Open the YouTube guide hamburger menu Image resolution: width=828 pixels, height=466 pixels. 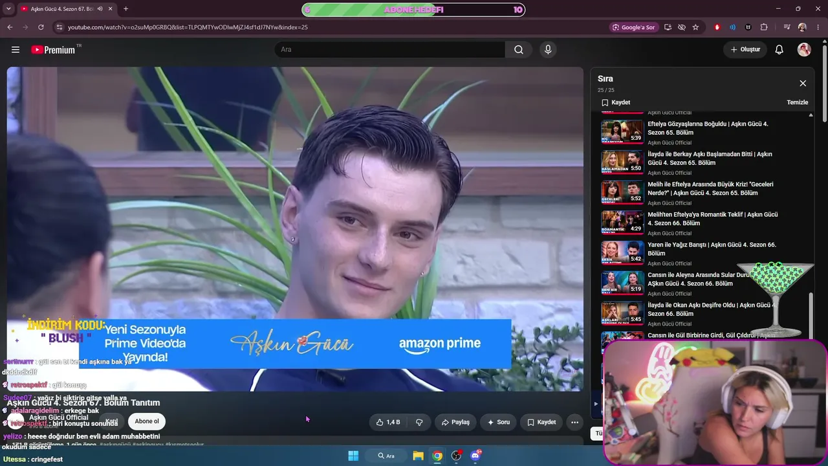pyautogui.click(x=16, y=50)
